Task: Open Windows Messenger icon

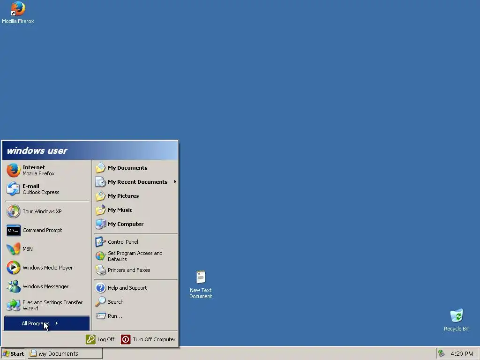Action: coord(14,286)
